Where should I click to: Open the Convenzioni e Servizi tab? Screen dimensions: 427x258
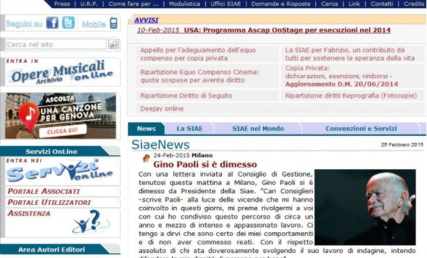click(x=361, y=128)
